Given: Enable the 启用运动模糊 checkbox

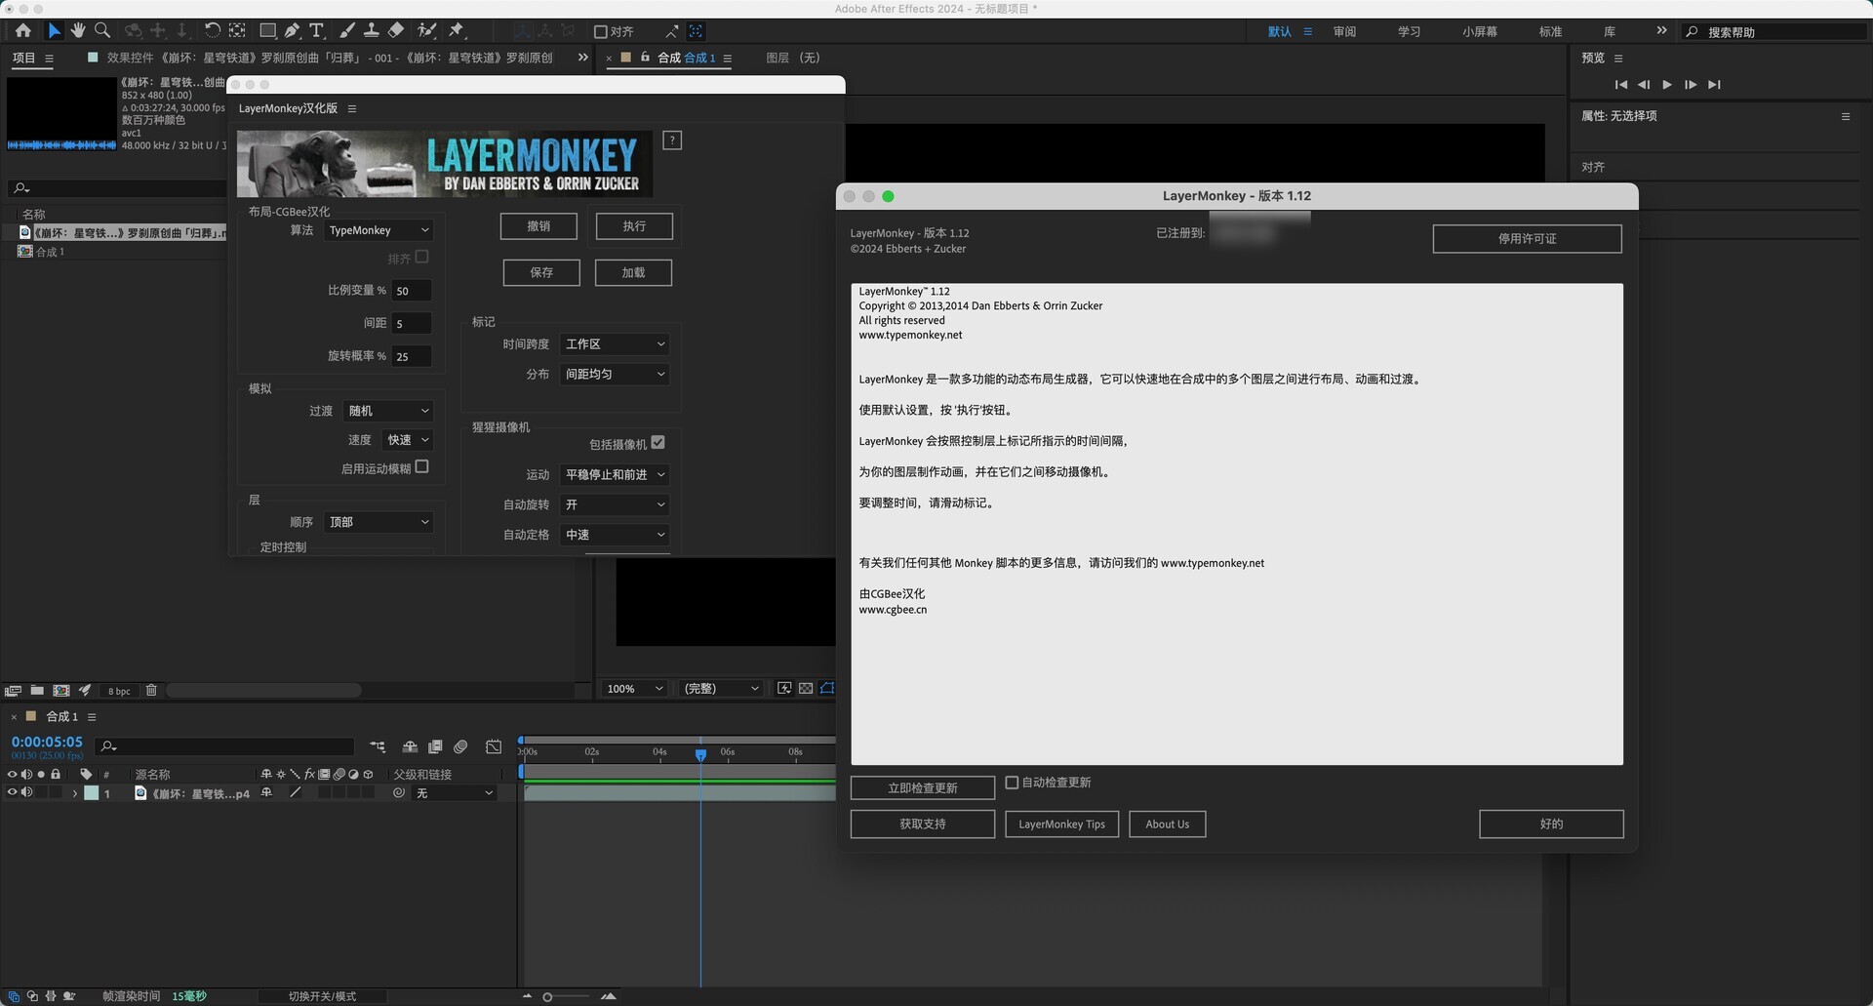Looking at the screenshot, I should pos(421,467).
